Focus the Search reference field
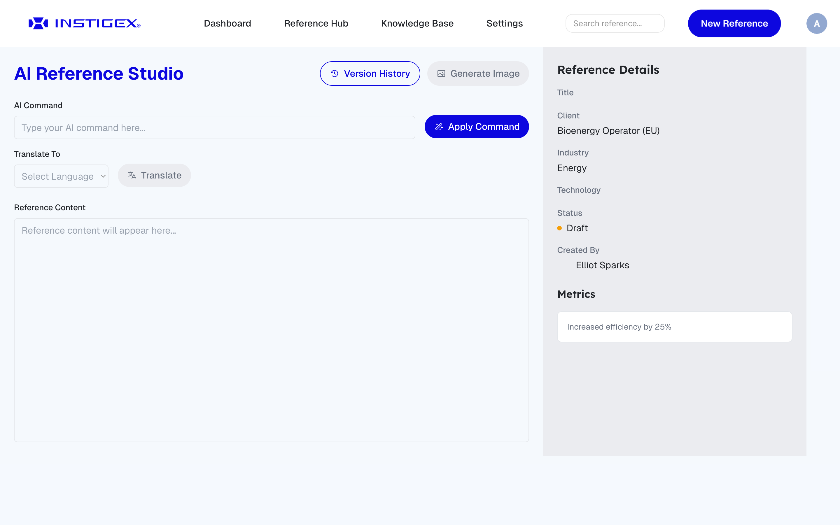The width and height of the screenshot is (840, 525). (615, 23)
